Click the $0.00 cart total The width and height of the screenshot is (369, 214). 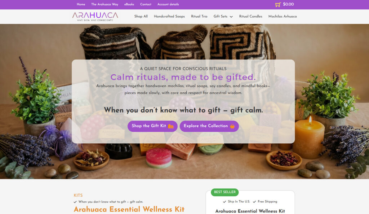[x=288, y=4]
